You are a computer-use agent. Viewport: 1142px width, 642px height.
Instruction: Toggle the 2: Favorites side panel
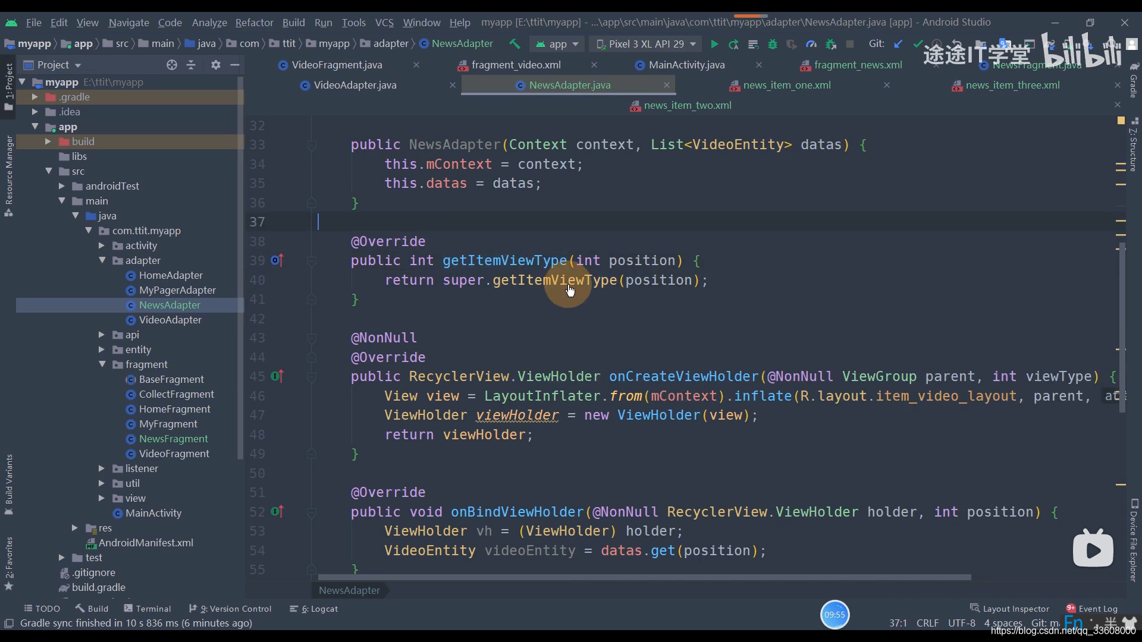8,563
